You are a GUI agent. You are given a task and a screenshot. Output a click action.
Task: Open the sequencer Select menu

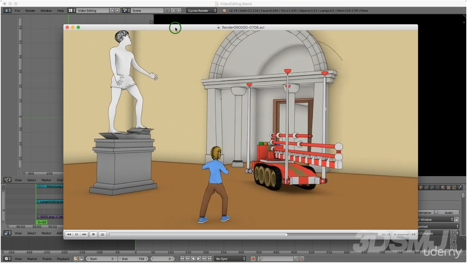click(x=32, y=233)
